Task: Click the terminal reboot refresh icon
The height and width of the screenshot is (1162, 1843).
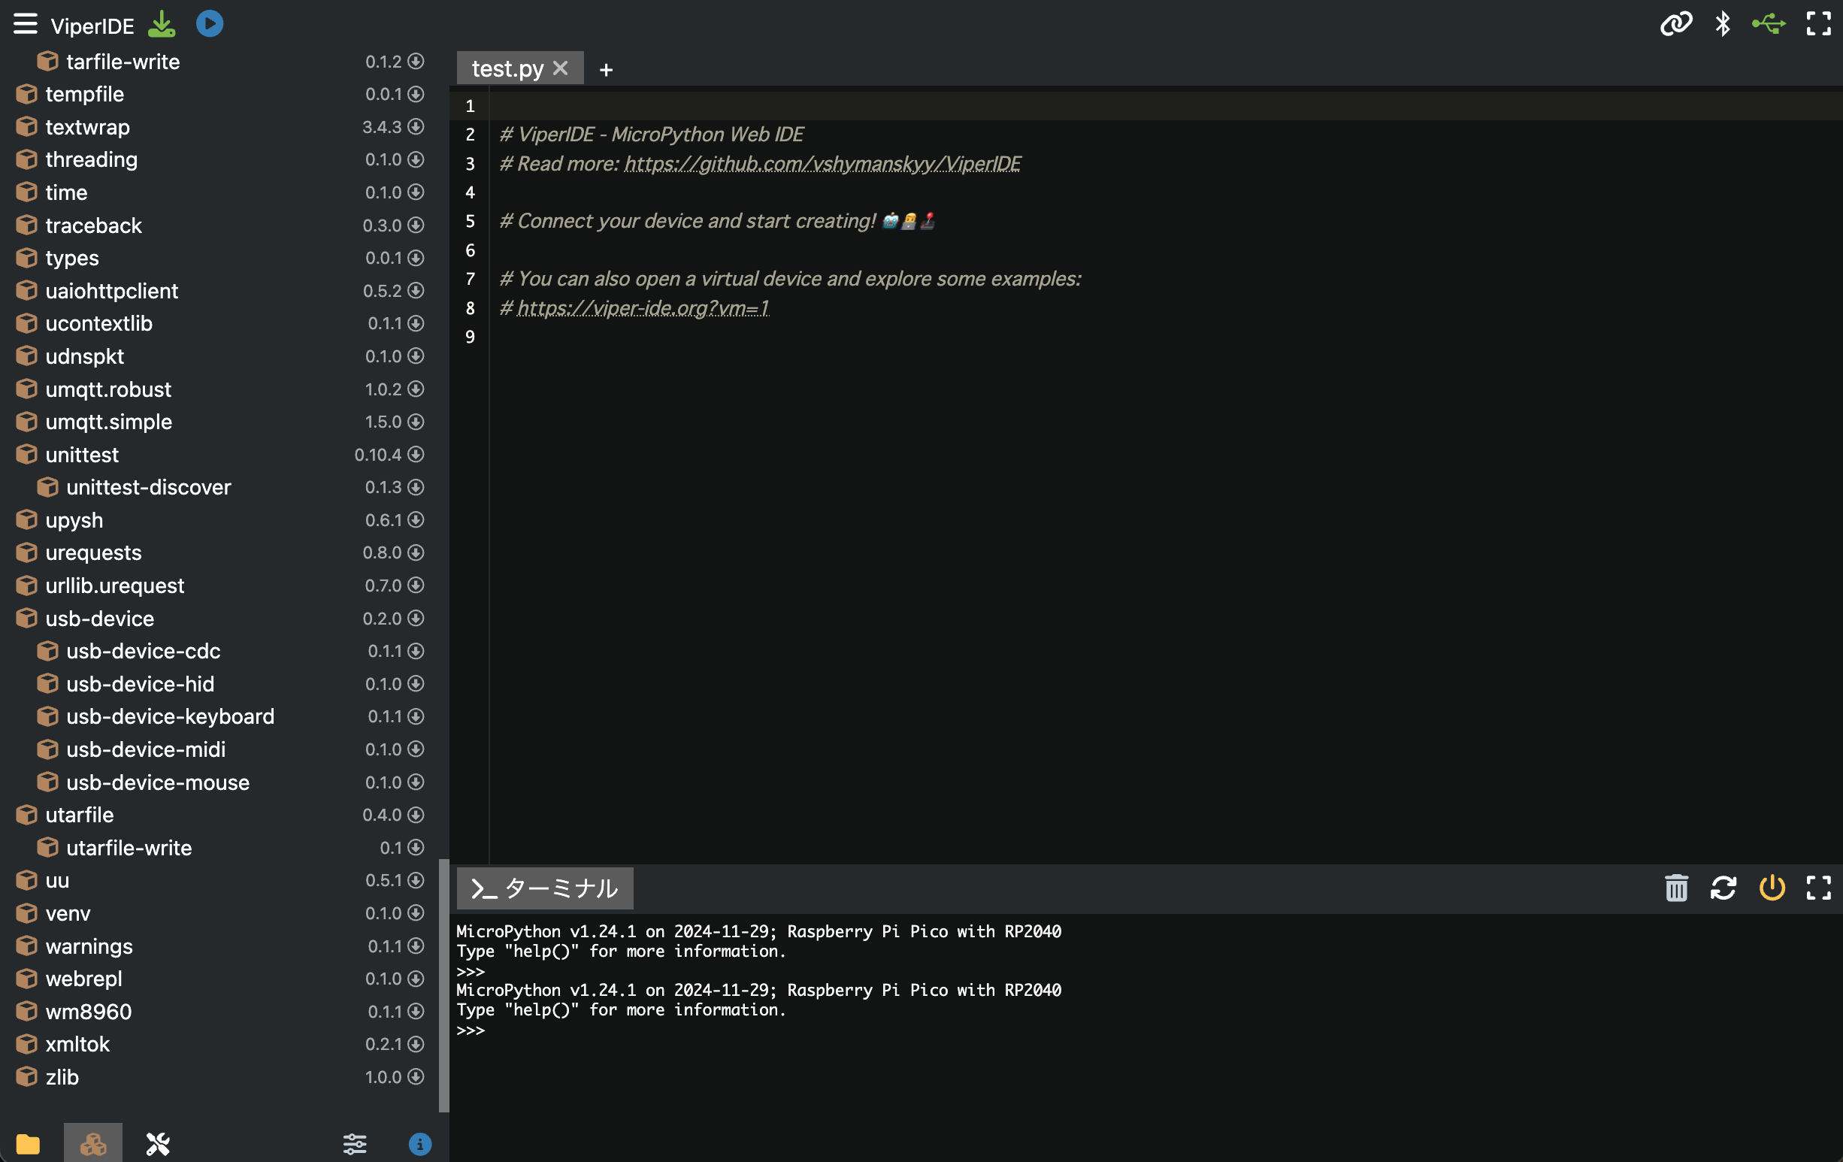Action: (x=1723, y=888)
